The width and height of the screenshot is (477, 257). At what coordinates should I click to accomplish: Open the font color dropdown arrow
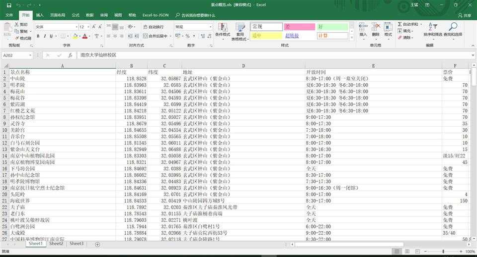pos(90,36)
